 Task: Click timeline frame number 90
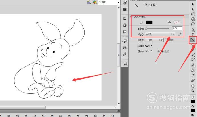[112, 116]
